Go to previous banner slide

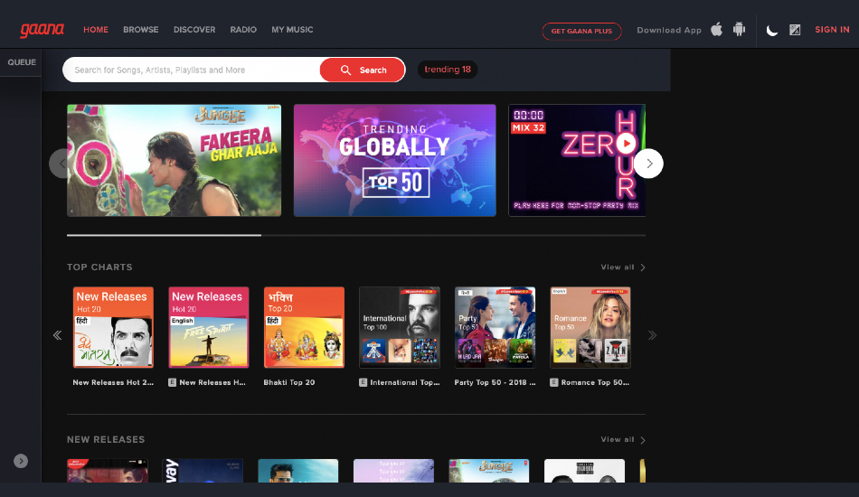pos(58,164)
